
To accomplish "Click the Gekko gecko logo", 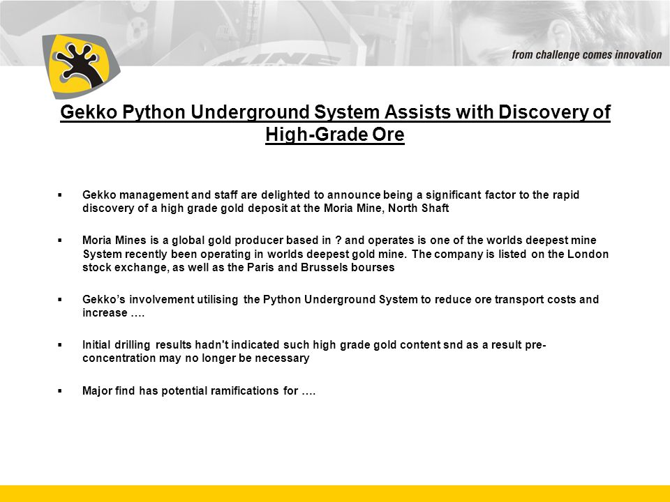I will 80,66.
